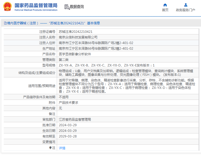Viewport: 201px width, 158px height.
Task: Click the 生产地址 address value
Action: coord(96,49)
